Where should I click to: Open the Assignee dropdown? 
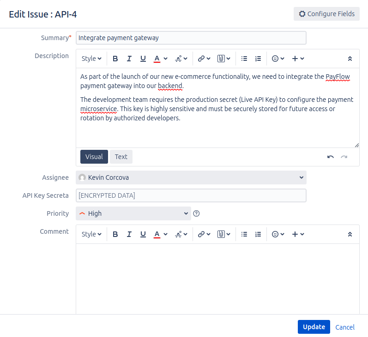point(191,177)
